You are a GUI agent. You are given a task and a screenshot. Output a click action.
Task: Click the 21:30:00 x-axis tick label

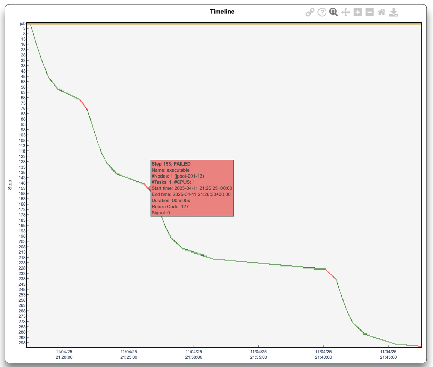pyautogui.click(x=194, y=354)
